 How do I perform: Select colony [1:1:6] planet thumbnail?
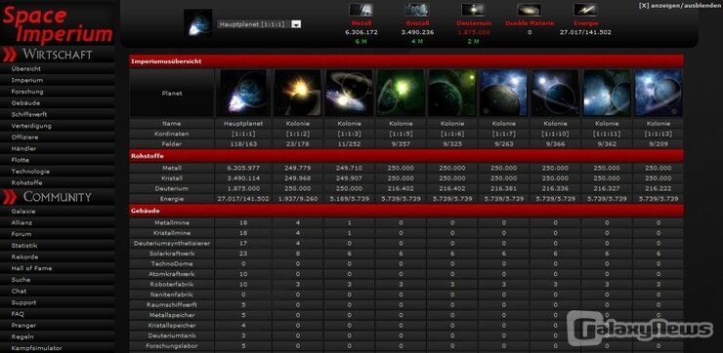coord(452,93)
